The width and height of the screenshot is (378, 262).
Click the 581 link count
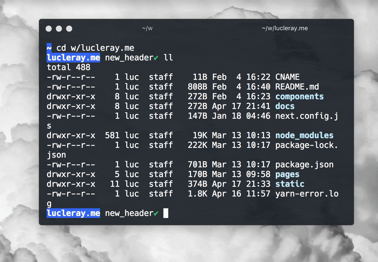point(112,135)
